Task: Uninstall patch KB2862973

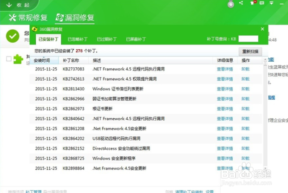Action: pos(245,109)
